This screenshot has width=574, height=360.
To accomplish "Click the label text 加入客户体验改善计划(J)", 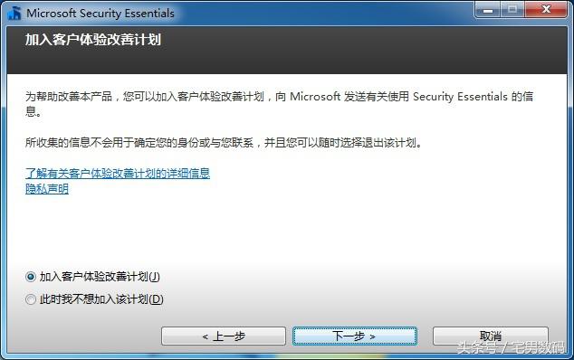I will tap(100, 277).
